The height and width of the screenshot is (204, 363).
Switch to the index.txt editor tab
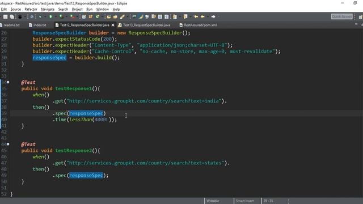37,25
